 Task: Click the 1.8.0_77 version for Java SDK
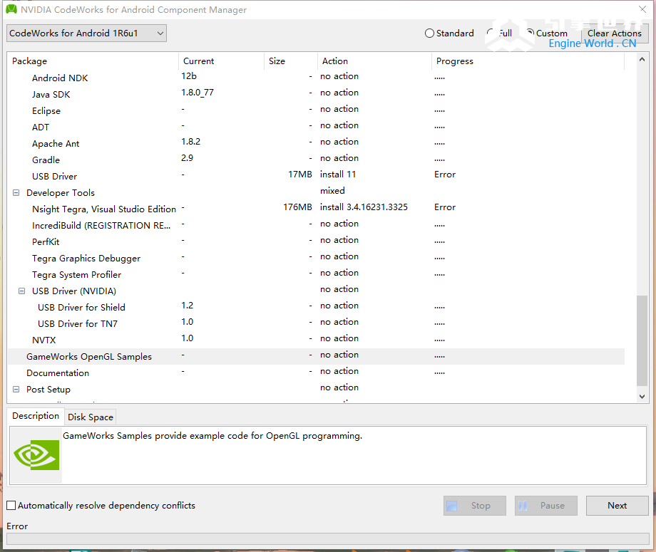pyautogui.click(x=198, y=93)
